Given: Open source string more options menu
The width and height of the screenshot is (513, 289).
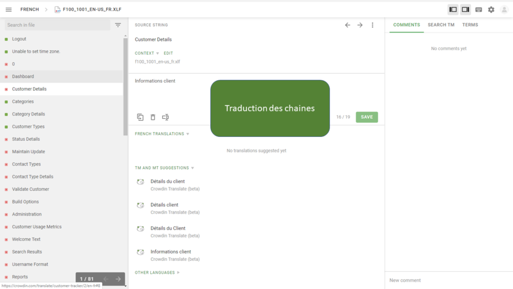Looking at the screenshot, I should coord(372,25).
